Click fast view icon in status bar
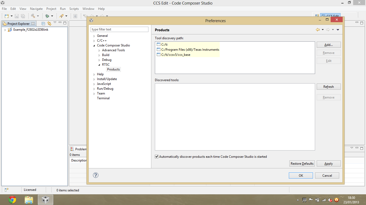 point(7,190)
